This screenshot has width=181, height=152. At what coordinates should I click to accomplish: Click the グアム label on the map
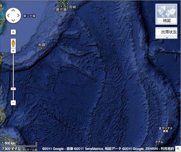click(x=159, y=142)
